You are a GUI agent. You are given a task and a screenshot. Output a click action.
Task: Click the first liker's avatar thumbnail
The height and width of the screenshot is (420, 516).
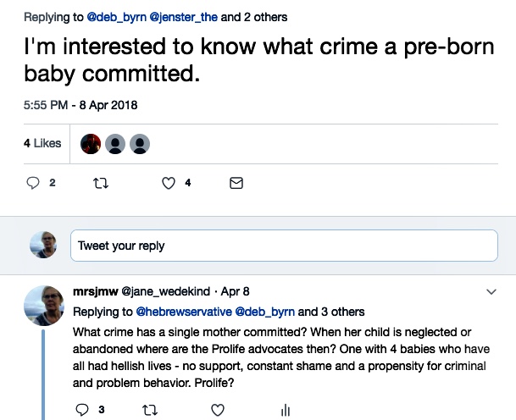point(91,143)
